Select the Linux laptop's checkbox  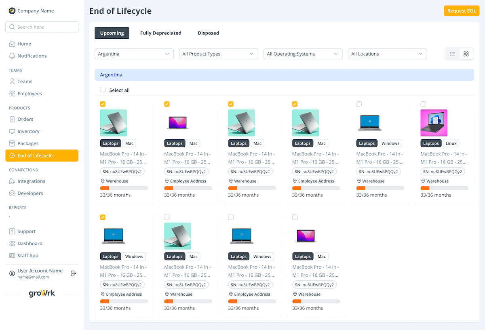point(423,104)
